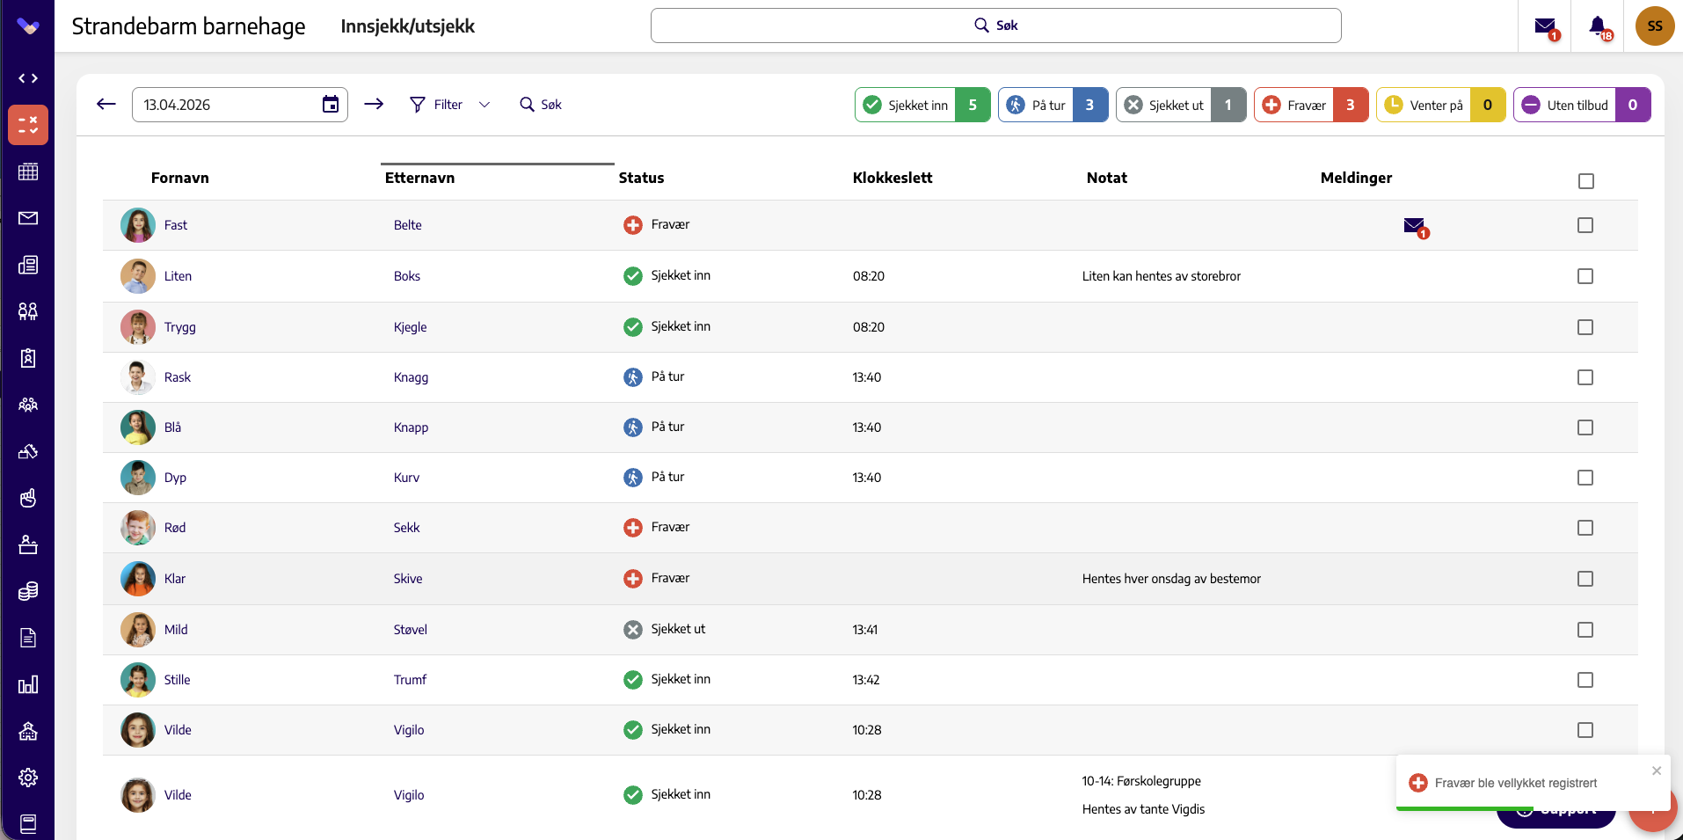Expand sidebar with the code arrows icon
1683x840 pixels.
coord(28,78)
